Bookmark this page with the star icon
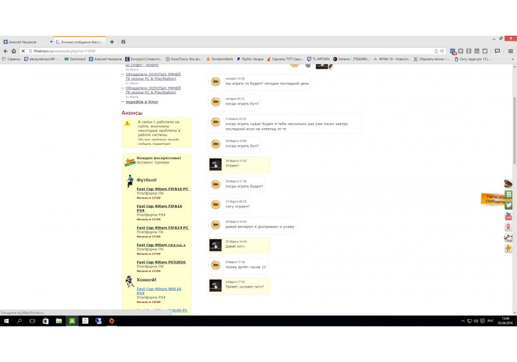 click(x=443, y=51)
